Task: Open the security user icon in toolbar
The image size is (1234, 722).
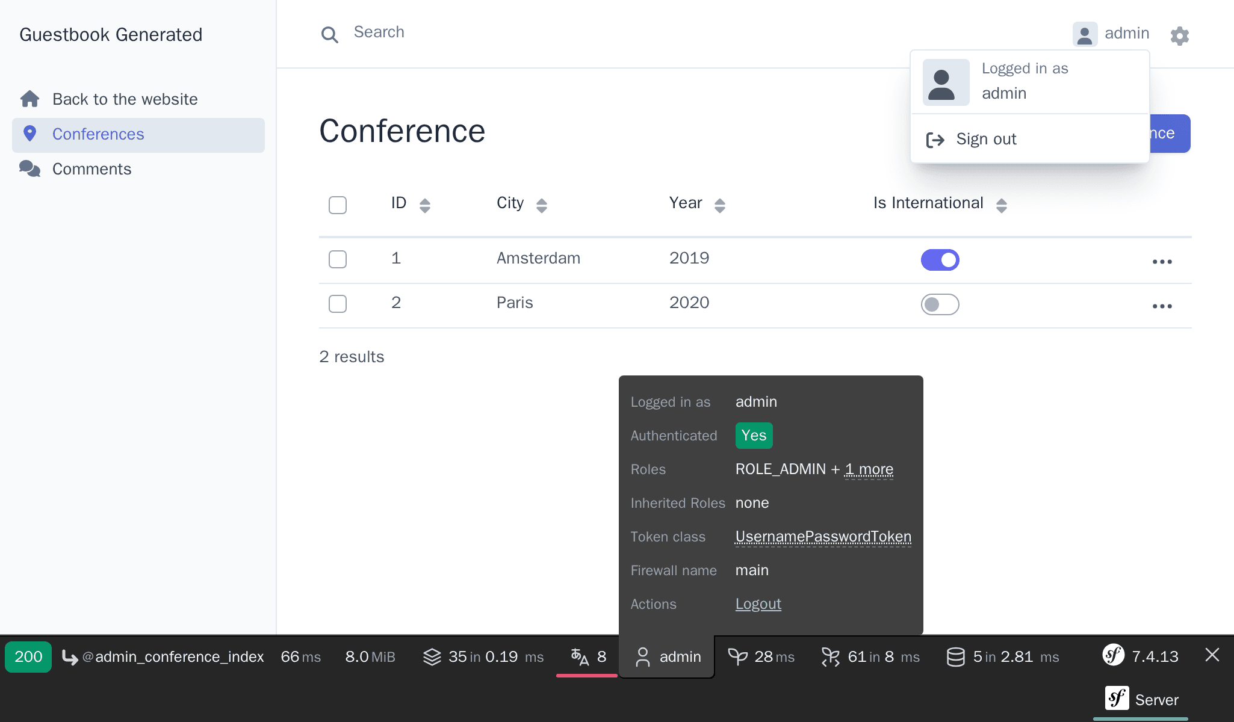Action: (643, 657)
